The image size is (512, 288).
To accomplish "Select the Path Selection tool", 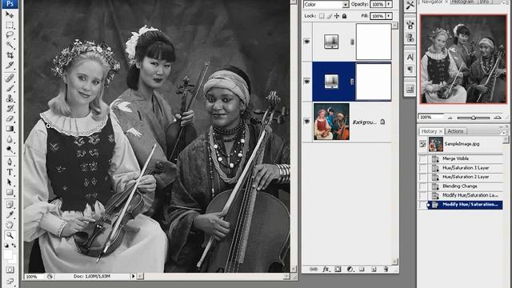I will click(10, 182).
